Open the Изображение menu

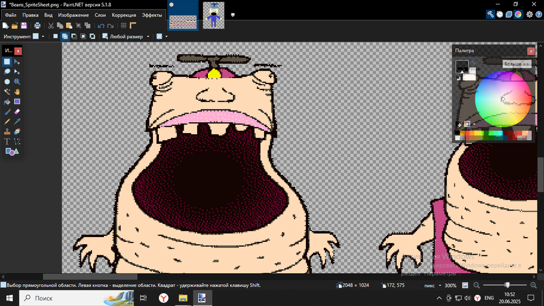pos(74,15)
